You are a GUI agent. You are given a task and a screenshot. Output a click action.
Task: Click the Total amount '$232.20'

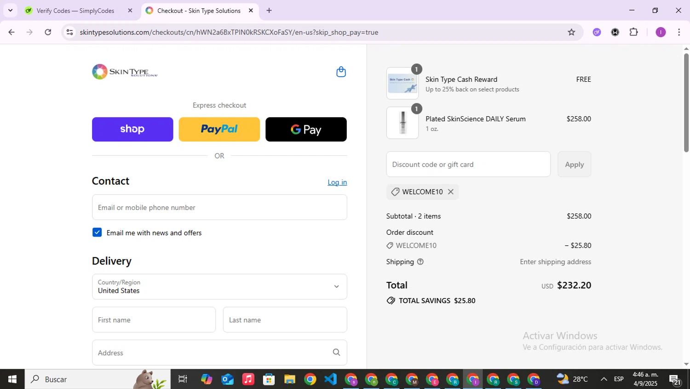(574, 285)
